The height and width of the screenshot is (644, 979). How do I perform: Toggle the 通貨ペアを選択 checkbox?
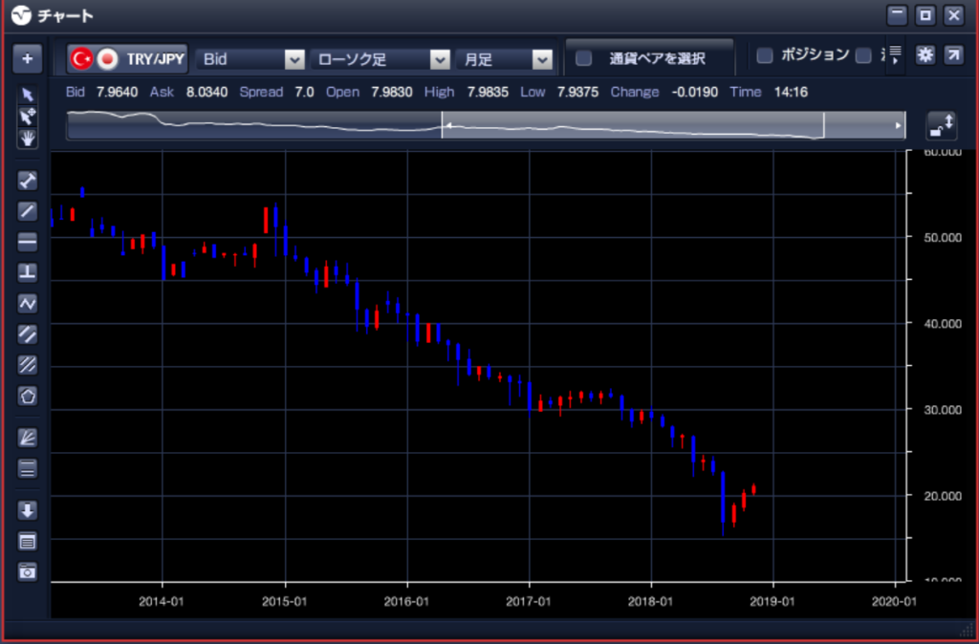pyautogui.click(x=584, y=58)
